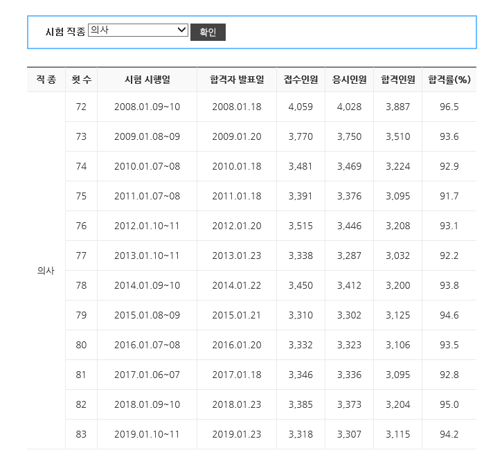Click the pass rate 91.7
The width and height of the screenshot is (493, 466).
[x=449, y=196]
